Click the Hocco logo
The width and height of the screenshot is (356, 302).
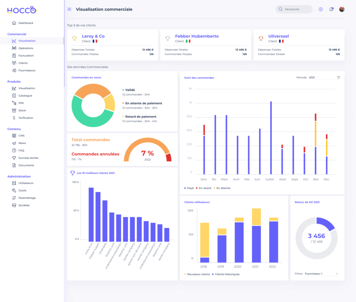pos(22,10)
